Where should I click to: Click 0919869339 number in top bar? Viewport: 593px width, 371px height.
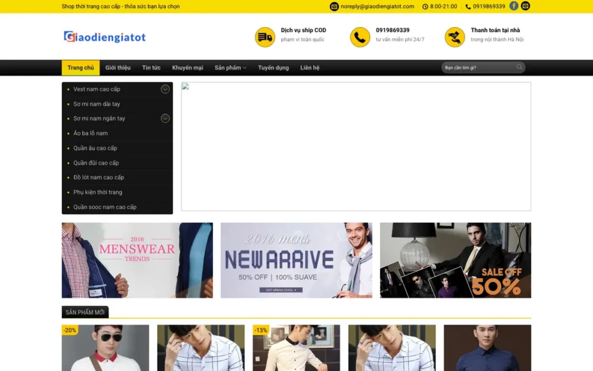(489, 7)
